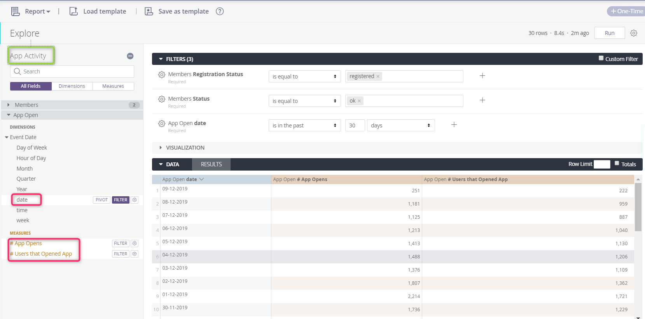Expand the VISUALIZATION section
The image size is (645, 319).
pyautogui.click(x=161, y=148)
